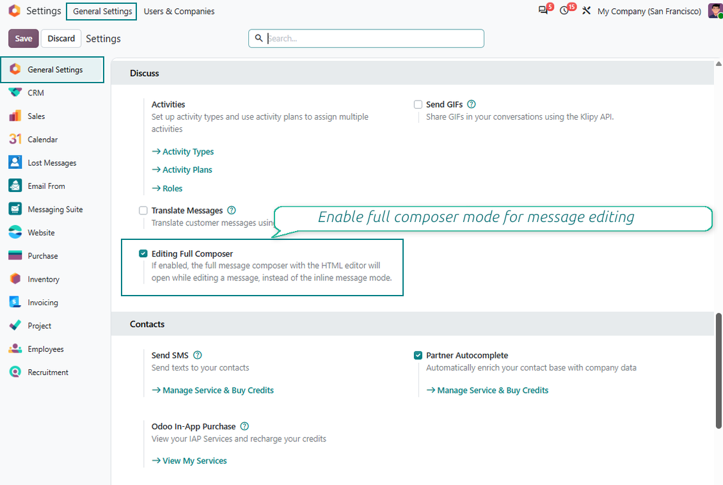The width and height of the screenshot is (723, 485).
Task: Open Send SMS Manage Service & Buy Credits
Action: click(x=212, y=390)
